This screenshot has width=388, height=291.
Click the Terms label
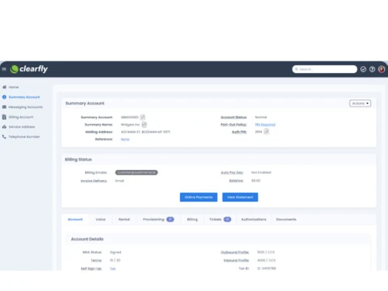96,260
